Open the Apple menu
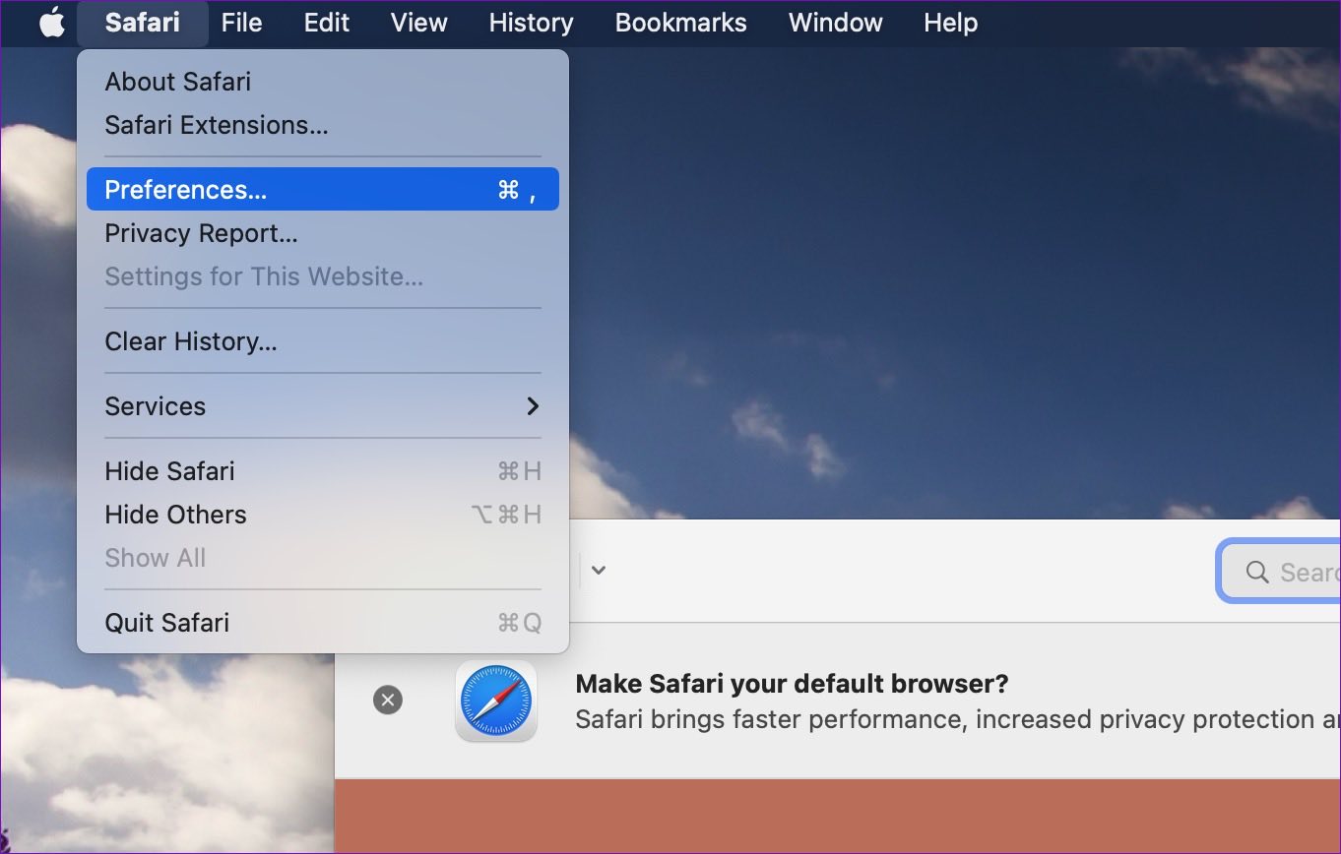The image size is (1341, 854). coord(51,22)
